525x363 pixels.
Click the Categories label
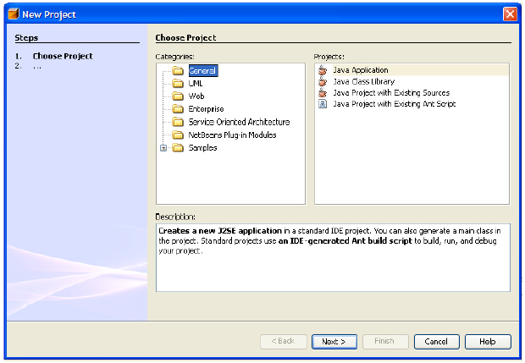pos(174,57)
